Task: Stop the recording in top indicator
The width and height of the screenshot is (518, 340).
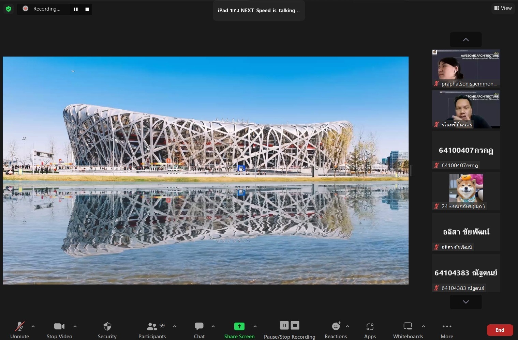Action: pos(87,9)
